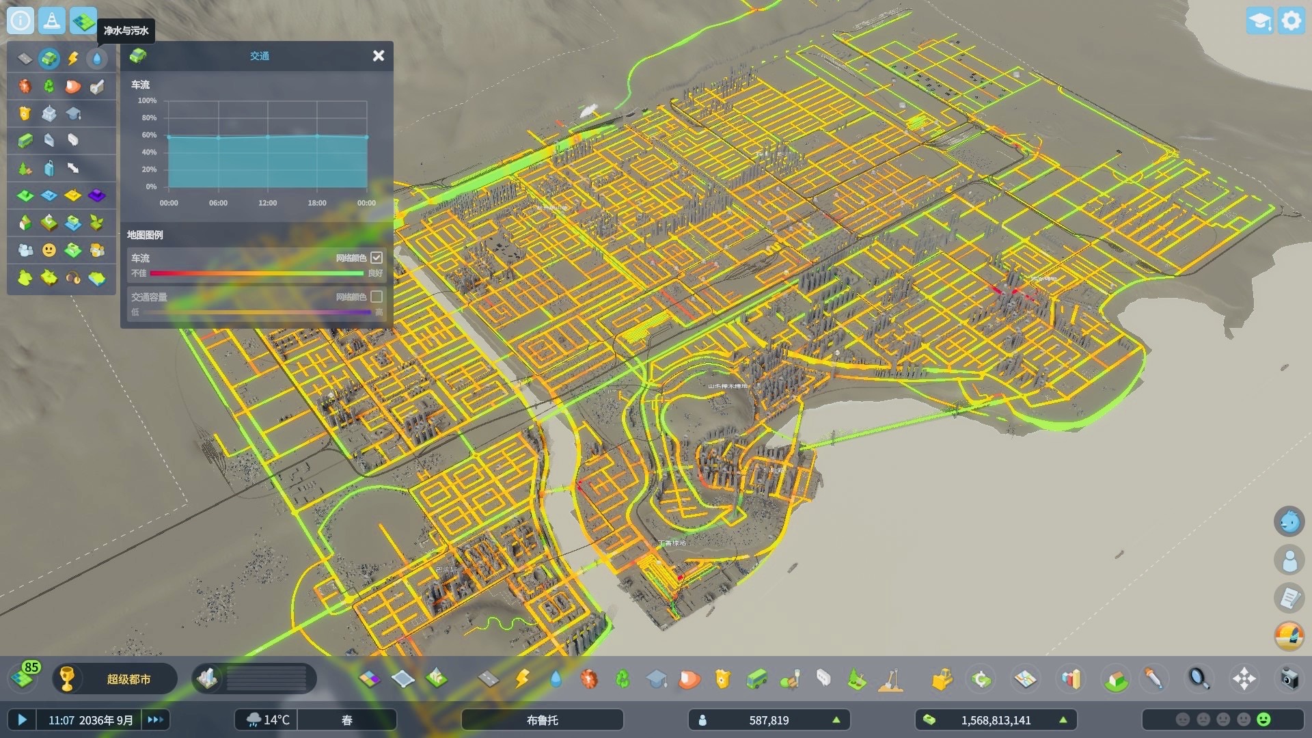Open photo mode camera

click(1289, 679)
